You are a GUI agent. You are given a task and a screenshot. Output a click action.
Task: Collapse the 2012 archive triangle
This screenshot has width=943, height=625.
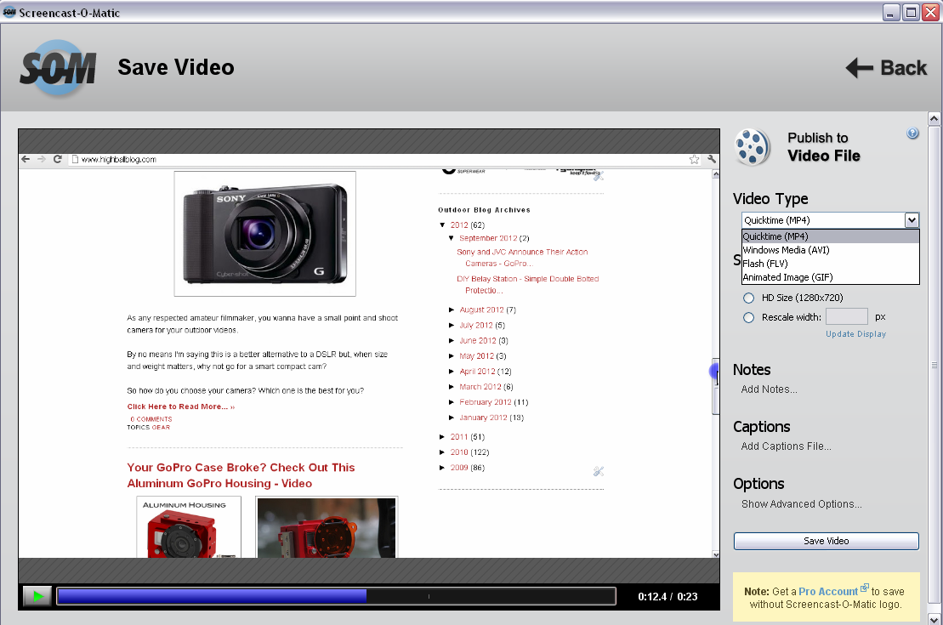tap(443, 225)
